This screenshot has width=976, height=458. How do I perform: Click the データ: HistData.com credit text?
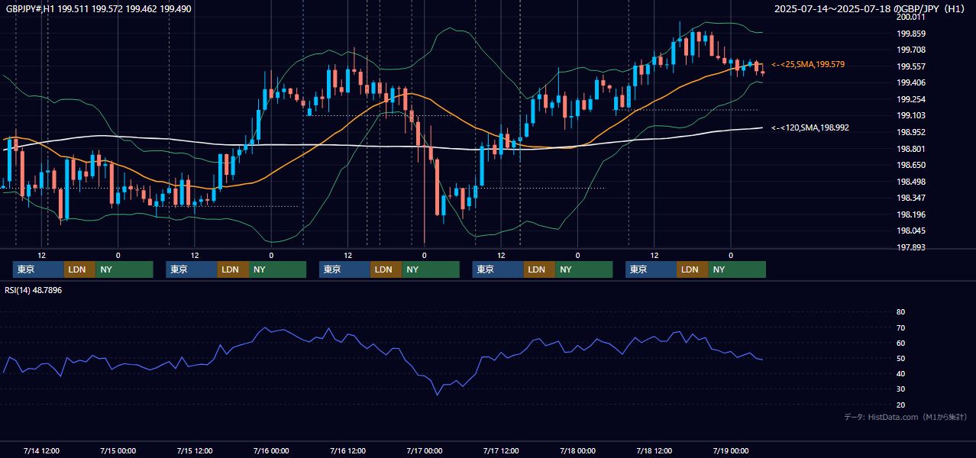coord(906,417)
